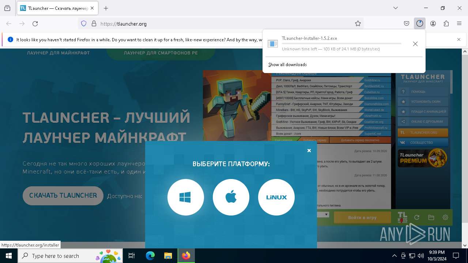Open Firefox View icon
The height and width of the screenshot is (263, 468).
click(7, 8)
